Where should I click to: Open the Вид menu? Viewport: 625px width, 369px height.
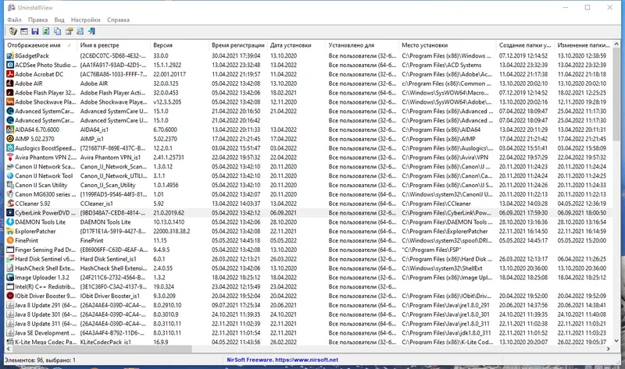pos(59,20)
